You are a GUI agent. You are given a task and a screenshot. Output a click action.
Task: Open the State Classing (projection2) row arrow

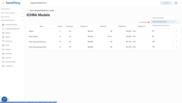[x=176, y=47]
